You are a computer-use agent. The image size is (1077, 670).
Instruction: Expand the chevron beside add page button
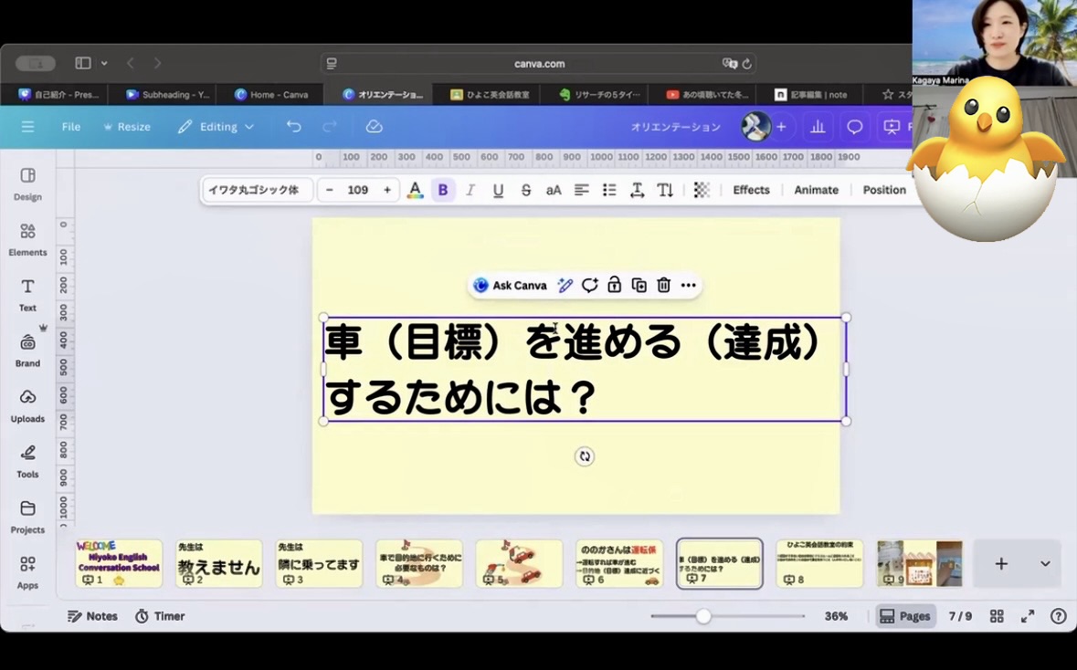pos(1045,564)
